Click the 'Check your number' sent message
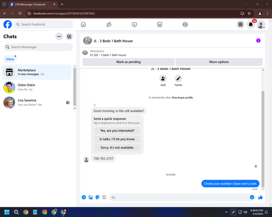 [230, 183]
